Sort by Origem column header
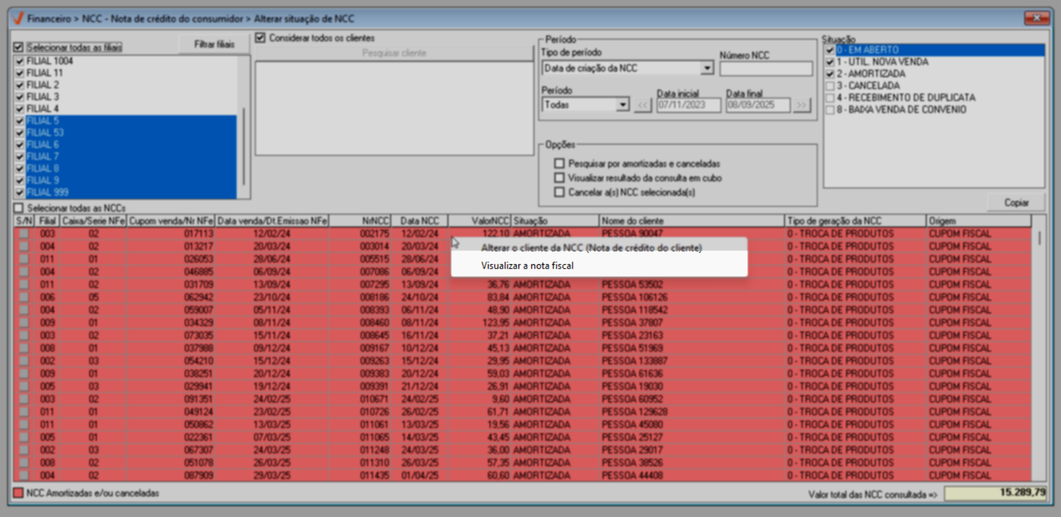Image resolution: width=1061 pixels, height=517 pixels. [x=978, y=221]
